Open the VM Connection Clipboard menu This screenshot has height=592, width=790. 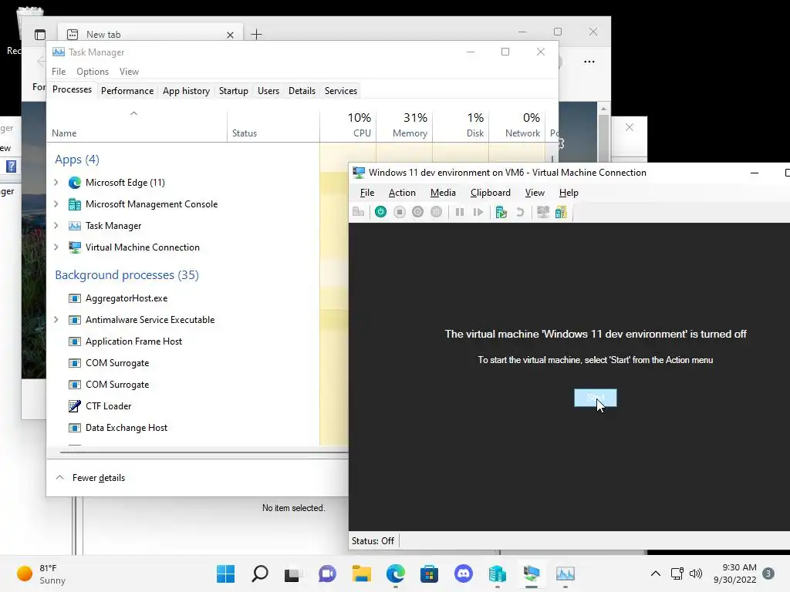click(x=490, y=193)
